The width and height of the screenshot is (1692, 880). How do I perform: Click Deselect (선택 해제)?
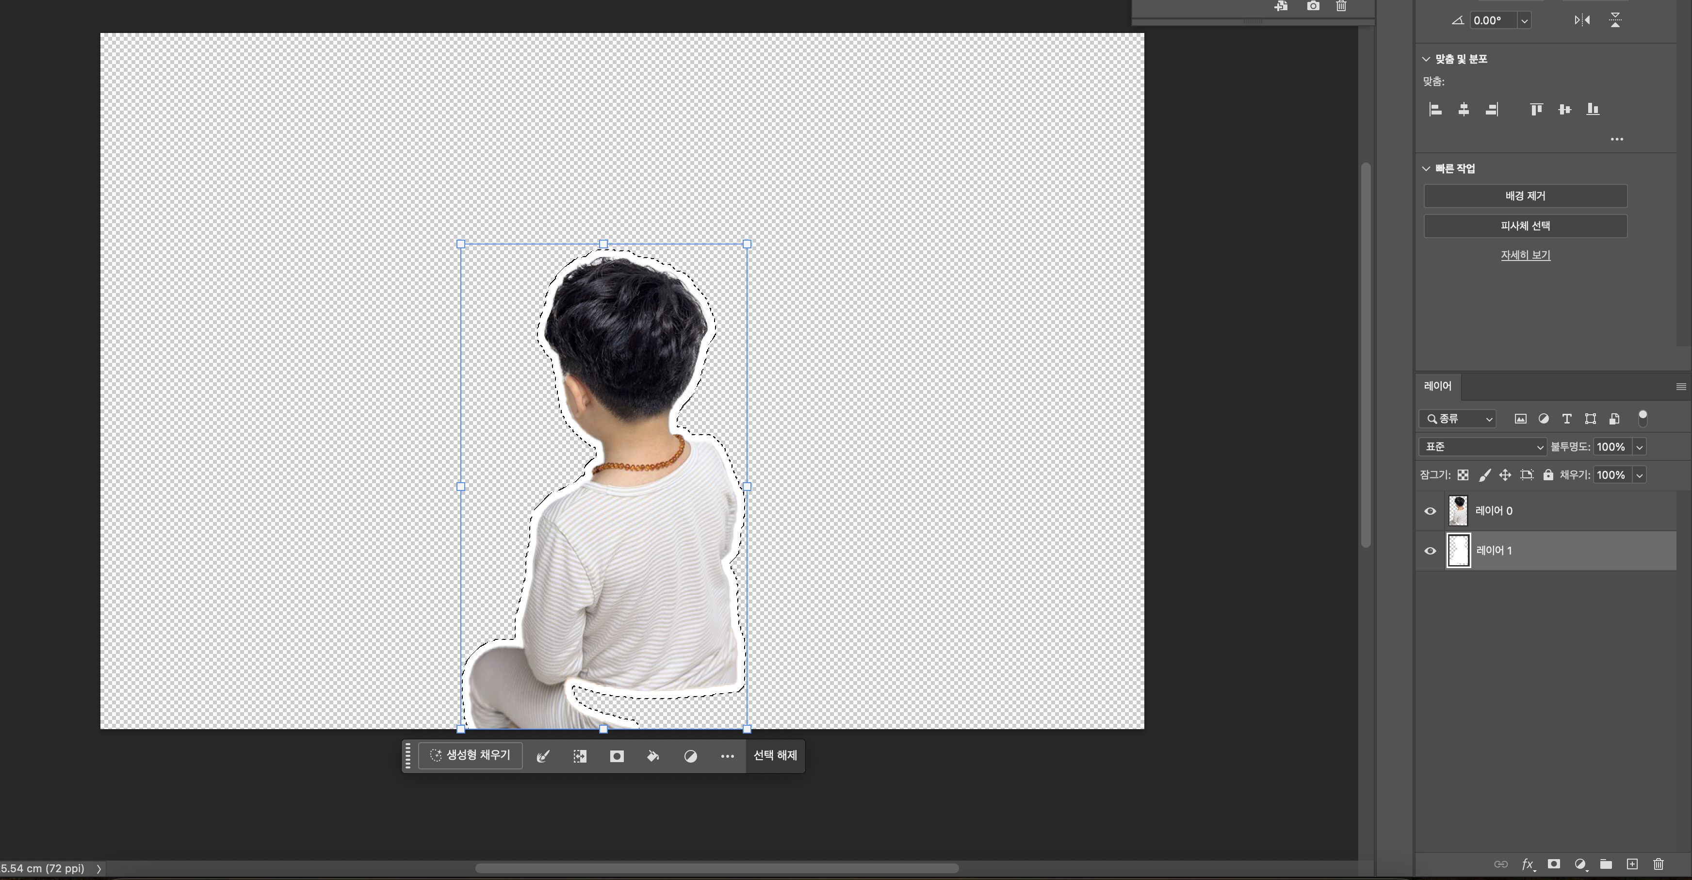[x=775, y=755]
